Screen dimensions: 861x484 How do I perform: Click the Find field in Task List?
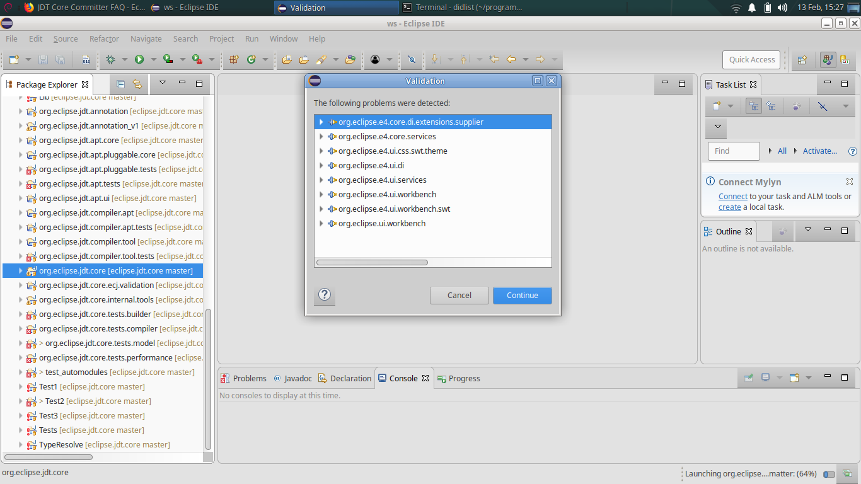pos(734,151)
